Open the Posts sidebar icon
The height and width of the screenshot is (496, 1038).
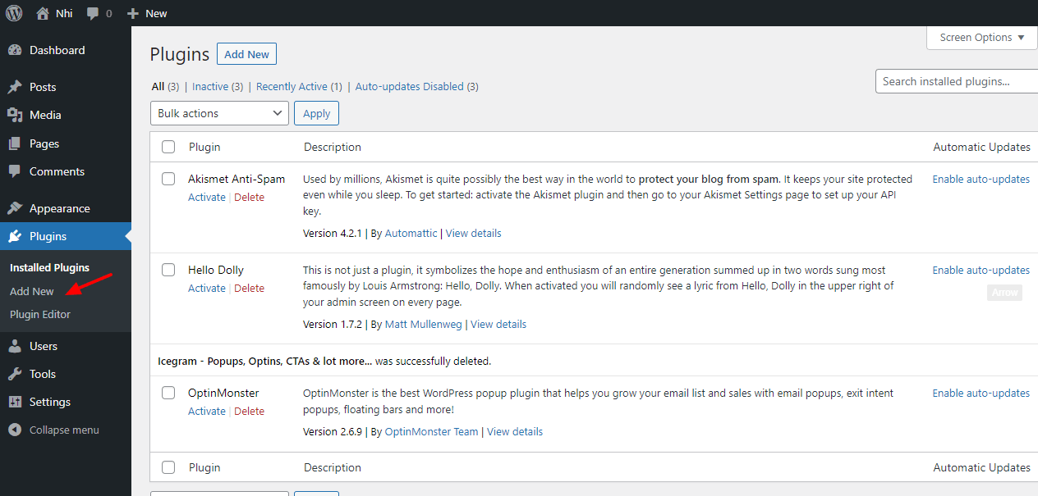click(x=16, y=87)
